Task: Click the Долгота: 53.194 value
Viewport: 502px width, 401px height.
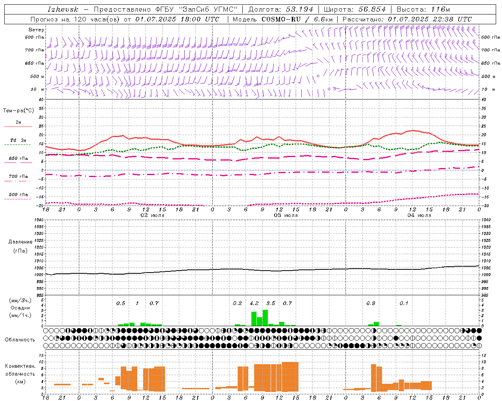Action: tap(281, 9)
